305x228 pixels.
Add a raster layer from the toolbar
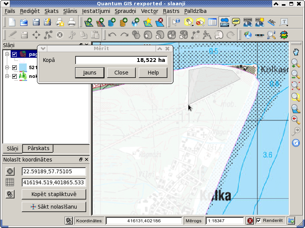[x=101, y=22]
